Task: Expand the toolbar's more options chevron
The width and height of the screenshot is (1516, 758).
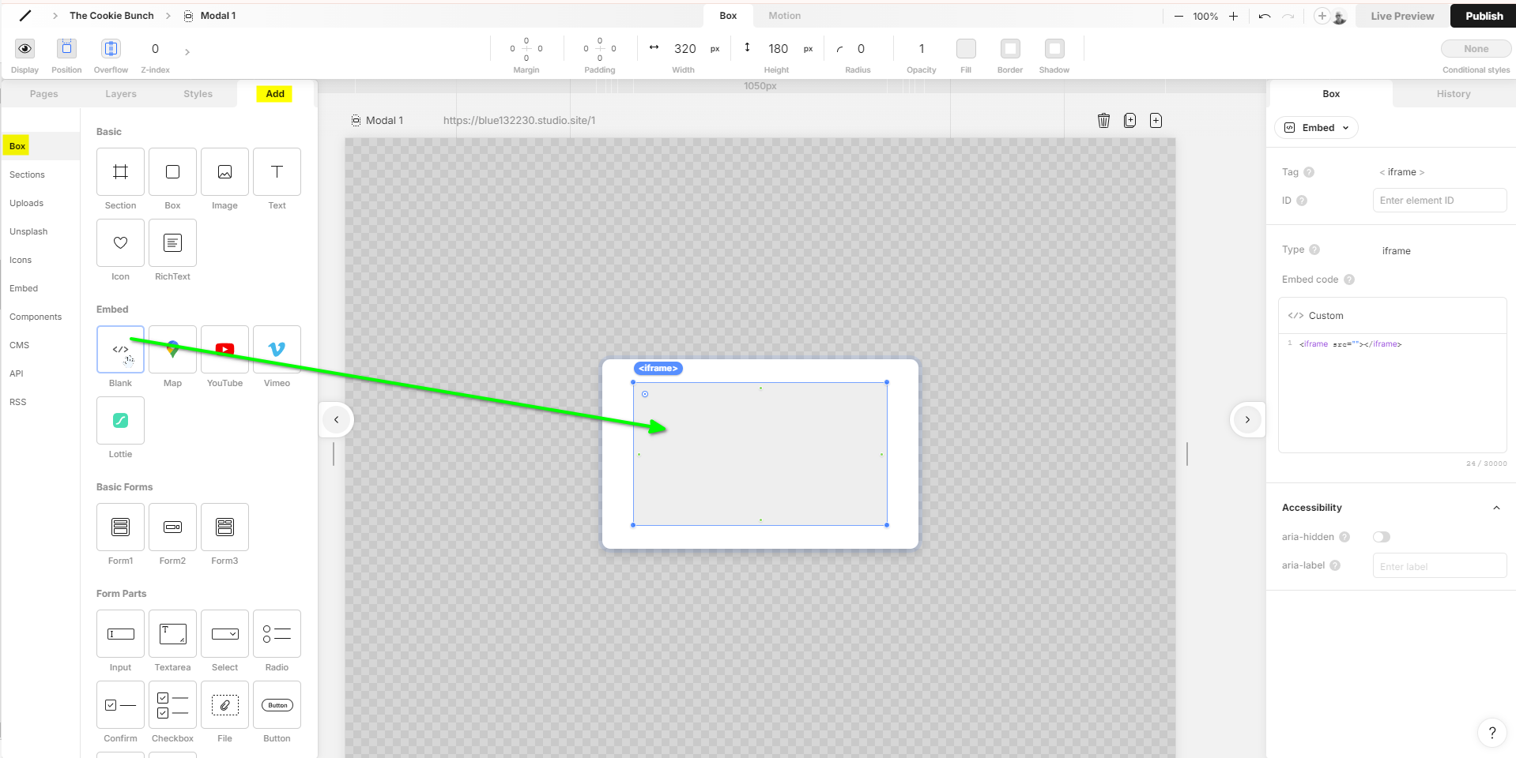Action: [187, 52]
